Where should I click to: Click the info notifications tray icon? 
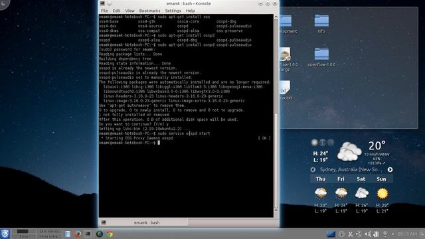click(x=341, y=234)
